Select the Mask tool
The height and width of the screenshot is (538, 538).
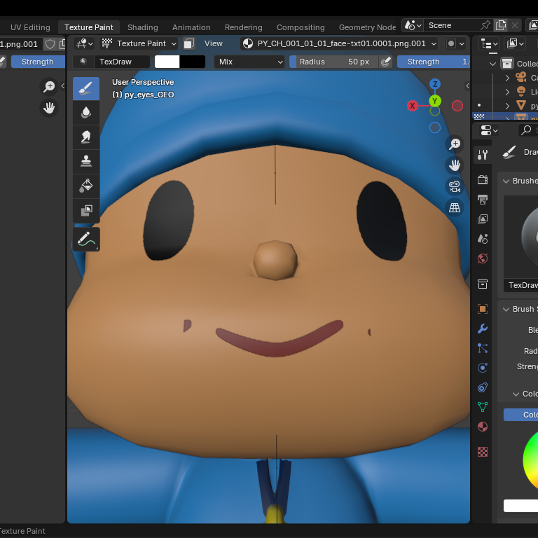point(85,210)
